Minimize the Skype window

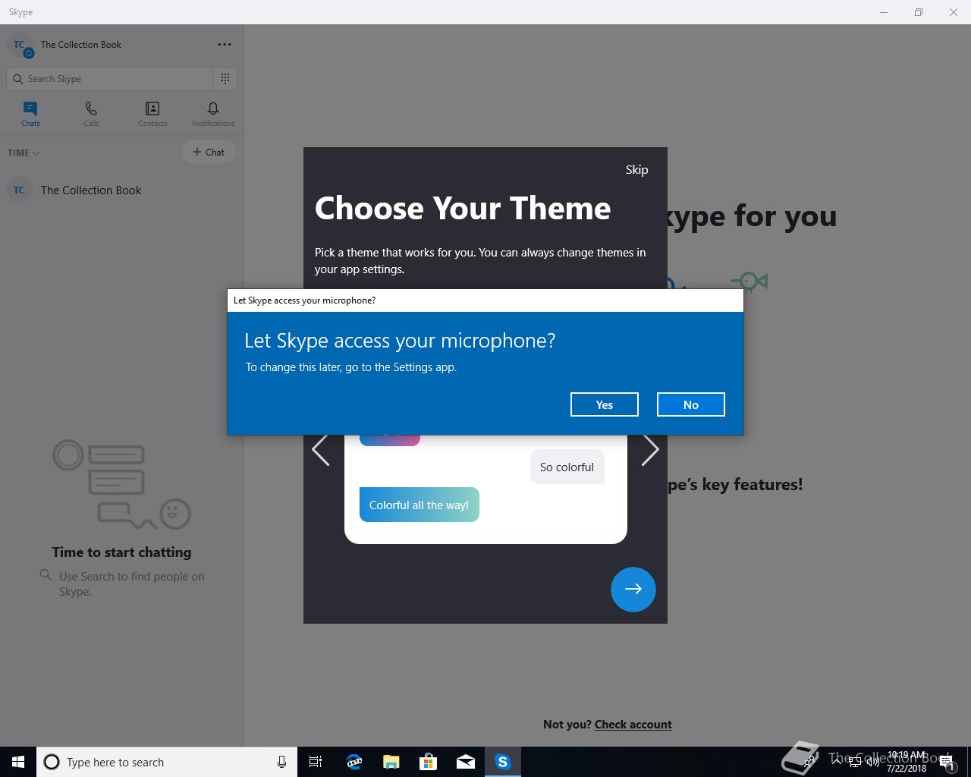click(x=884, y=12)
